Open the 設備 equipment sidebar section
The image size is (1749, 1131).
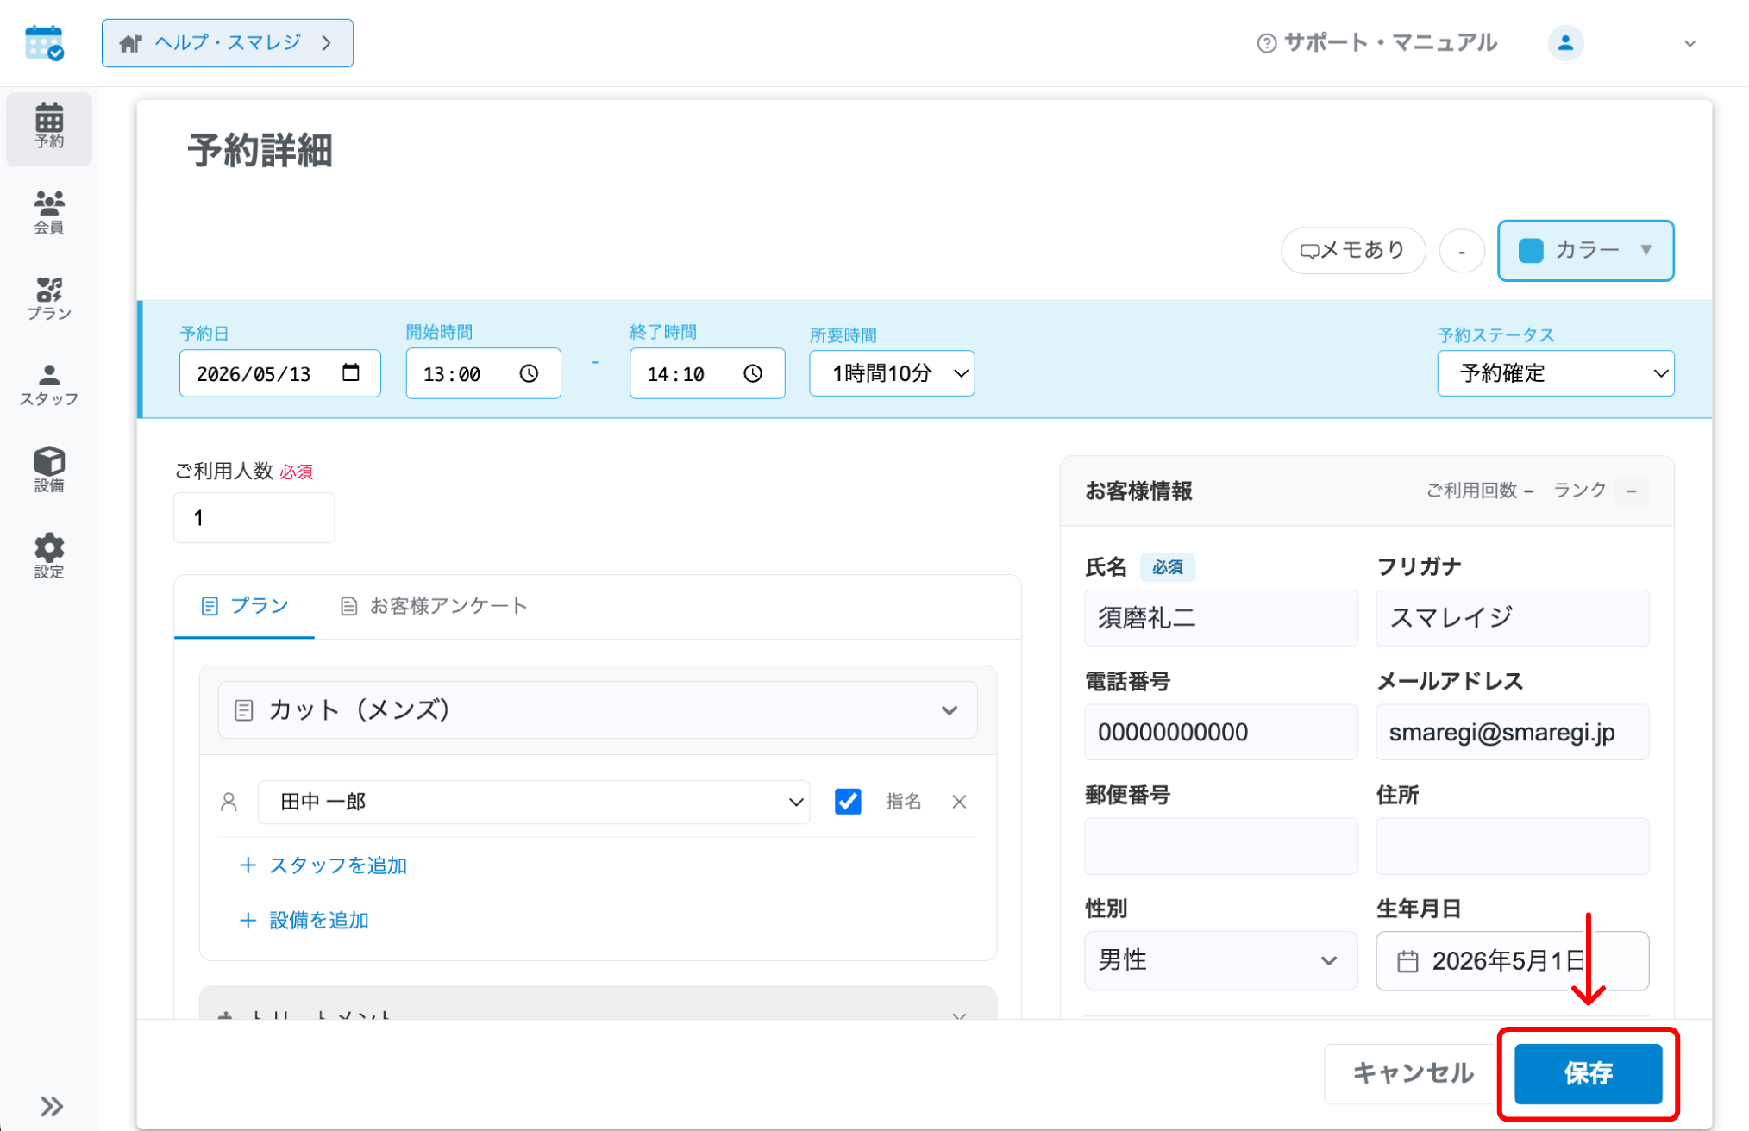[x=49, y=470]
